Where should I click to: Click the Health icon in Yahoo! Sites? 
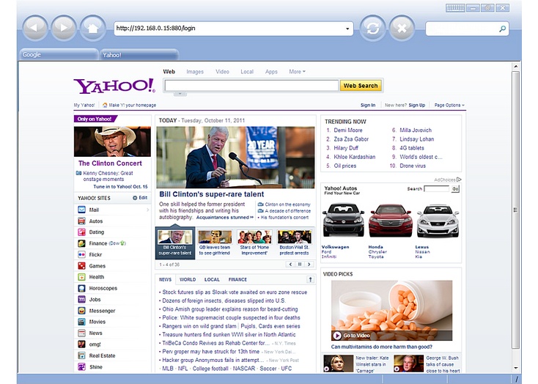(x=81, y=277)
